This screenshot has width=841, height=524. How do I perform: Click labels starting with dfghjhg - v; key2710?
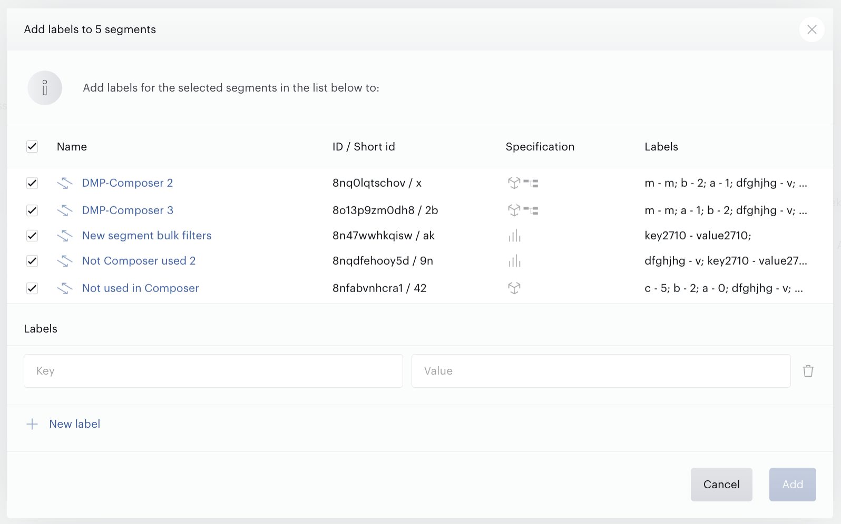(726, 261)
